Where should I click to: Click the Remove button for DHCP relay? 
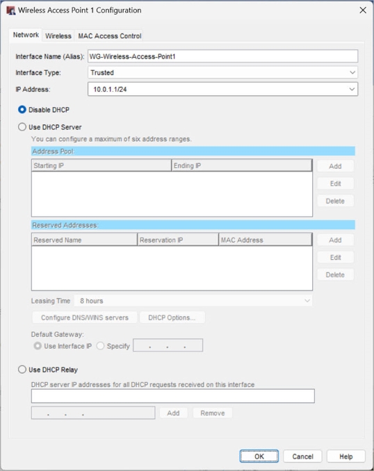point(213,413)
